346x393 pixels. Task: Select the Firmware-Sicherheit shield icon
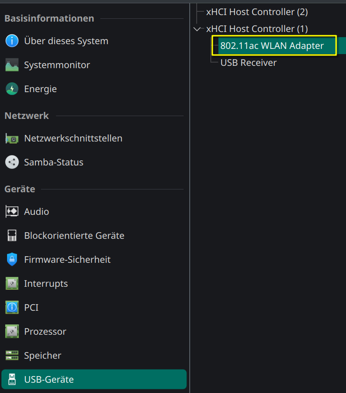pyautogui.click(x=12, y=259)
